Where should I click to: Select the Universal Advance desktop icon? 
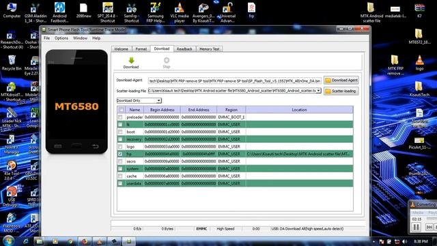click(227, 13)
